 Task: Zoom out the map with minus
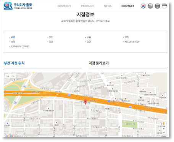[x=164, y=132]
